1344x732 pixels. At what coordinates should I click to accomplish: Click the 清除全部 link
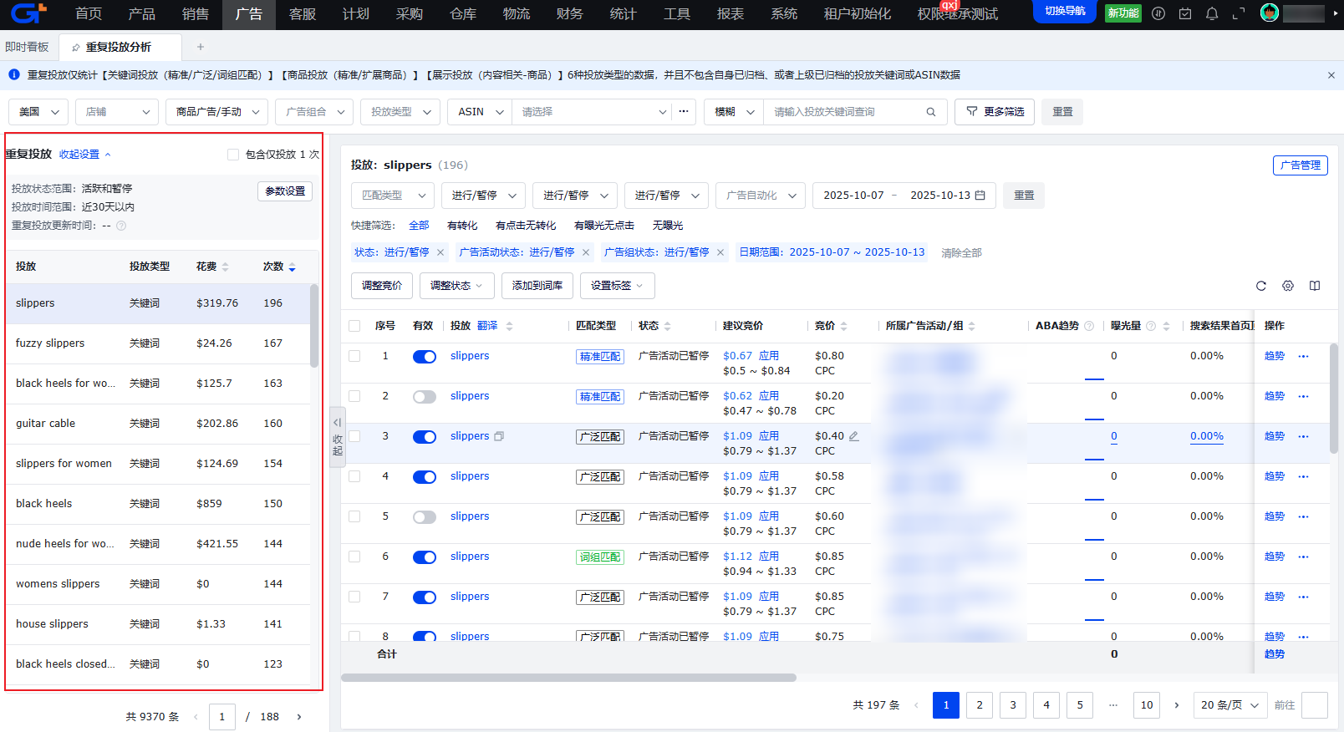(961, 253)
